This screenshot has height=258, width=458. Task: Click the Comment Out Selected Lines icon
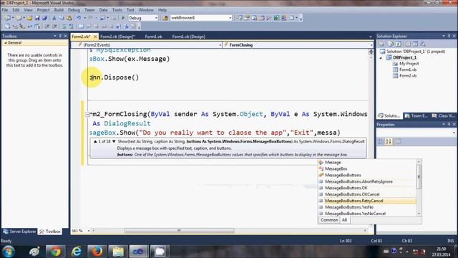64,27
